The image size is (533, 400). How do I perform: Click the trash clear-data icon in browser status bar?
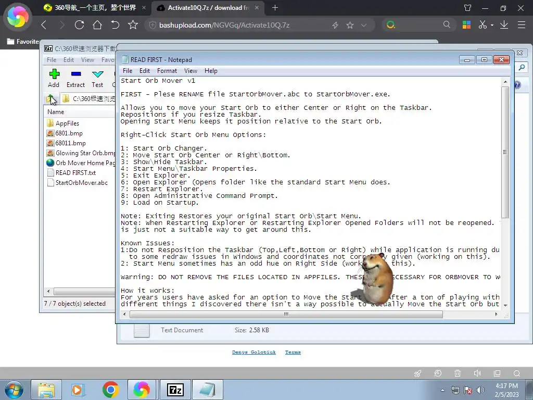[x=458, y=373]
